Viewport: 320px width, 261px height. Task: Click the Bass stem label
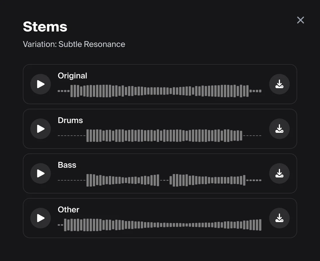click(67, 165)
